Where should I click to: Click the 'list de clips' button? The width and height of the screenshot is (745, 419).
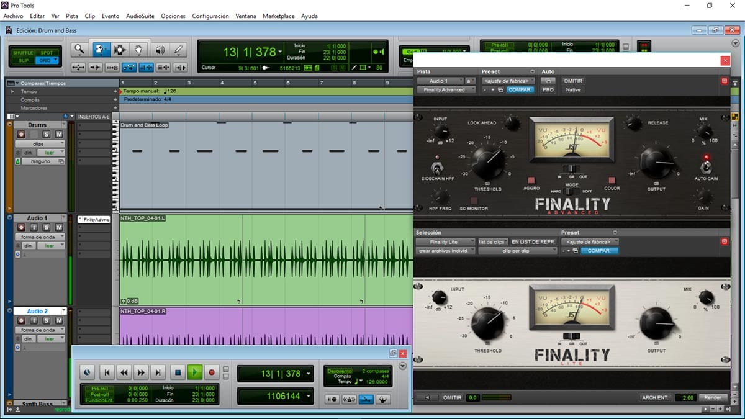[x=492, y=241]
